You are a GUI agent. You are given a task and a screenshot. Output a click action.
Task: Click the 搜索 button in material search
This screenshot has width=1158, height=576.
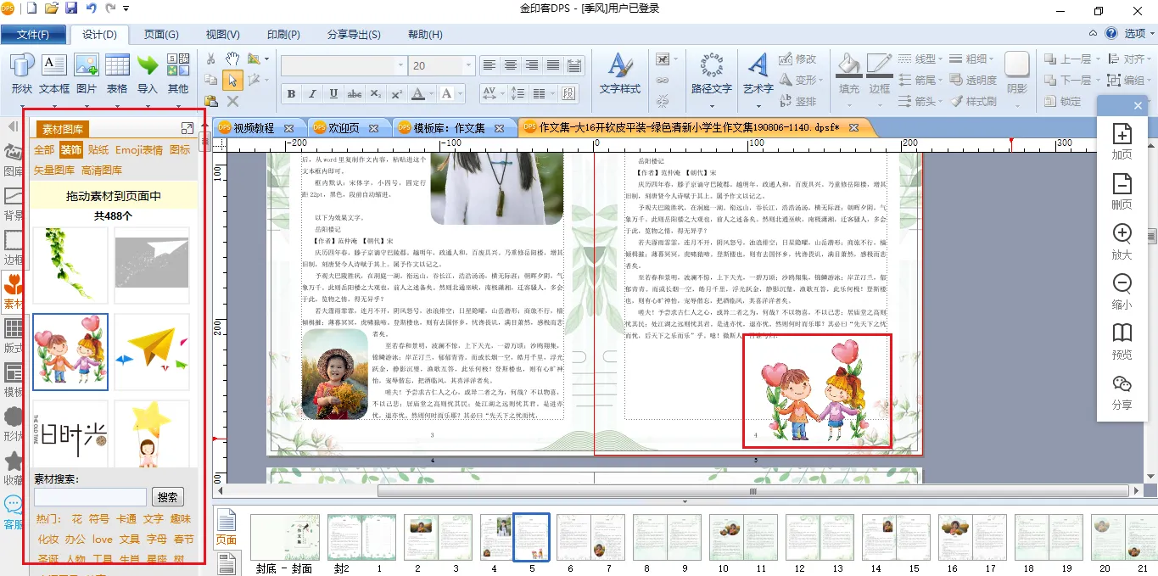tap(168, 498)
